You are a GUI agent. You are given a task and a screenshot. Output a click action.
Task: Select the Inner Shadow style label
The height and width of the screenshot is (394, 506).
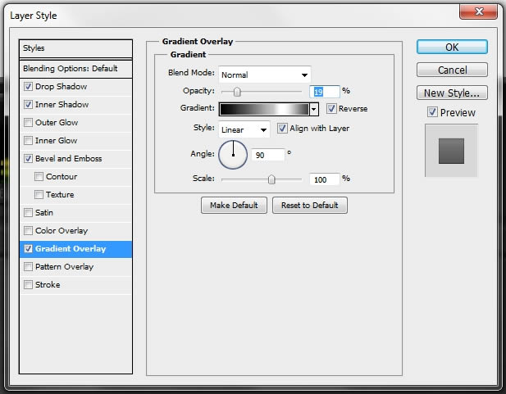[x=62, y=105]
